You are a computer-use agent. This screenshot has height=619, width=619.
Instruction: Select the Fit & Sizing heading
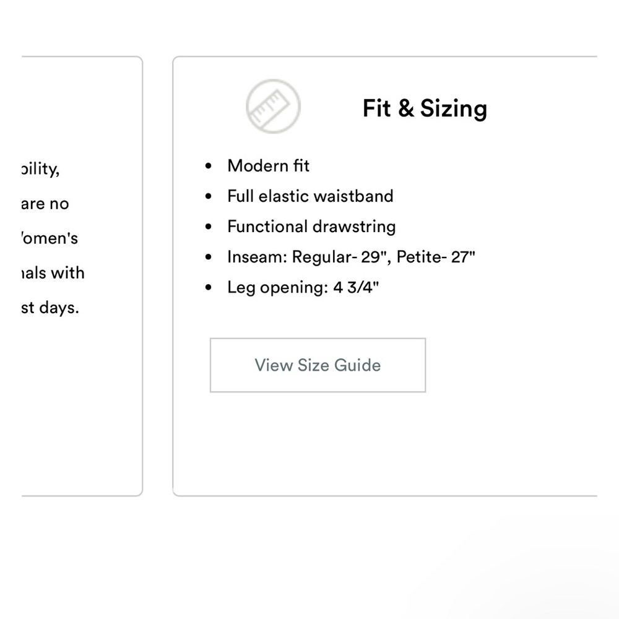click(x=425, y=108)
